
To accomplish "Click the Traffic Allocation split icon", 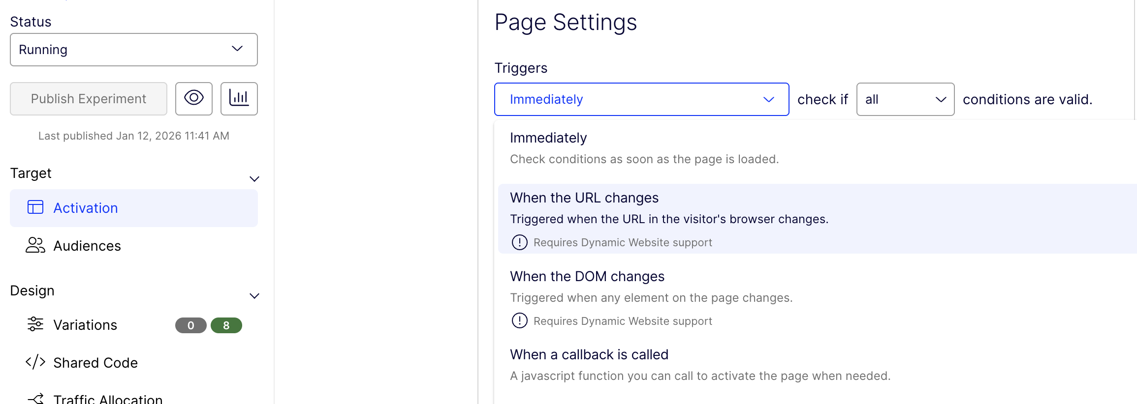I will (36, 399).
